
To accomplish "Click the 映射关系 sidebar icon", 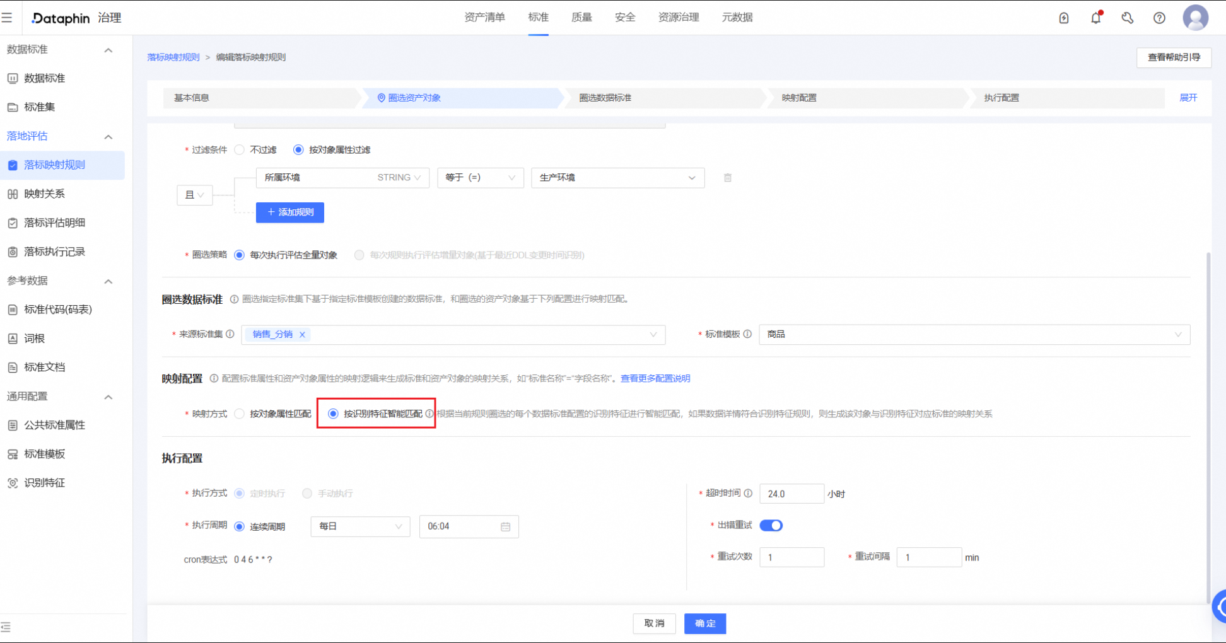I will [x=13, y=194].
